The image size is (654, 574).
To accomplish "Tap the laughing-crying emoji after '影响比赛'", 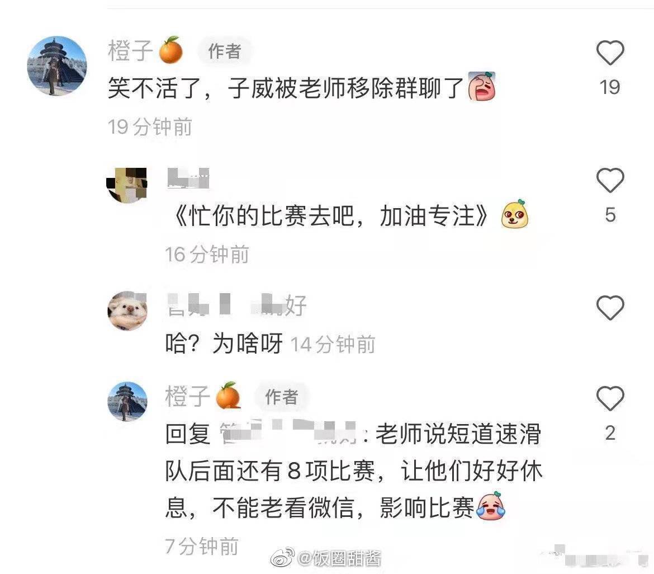I will pos(491,506).
